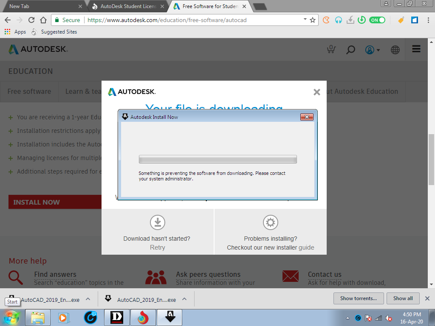Open the Autodesk hamburger menu
435x326 pixels.
pos(416,49)
